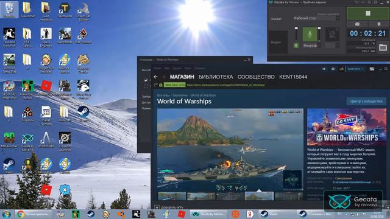The height and width of the screenshot is (219, 390).
Task: Open the Gecata shopping cart icon
Action: tap(356, 2)
